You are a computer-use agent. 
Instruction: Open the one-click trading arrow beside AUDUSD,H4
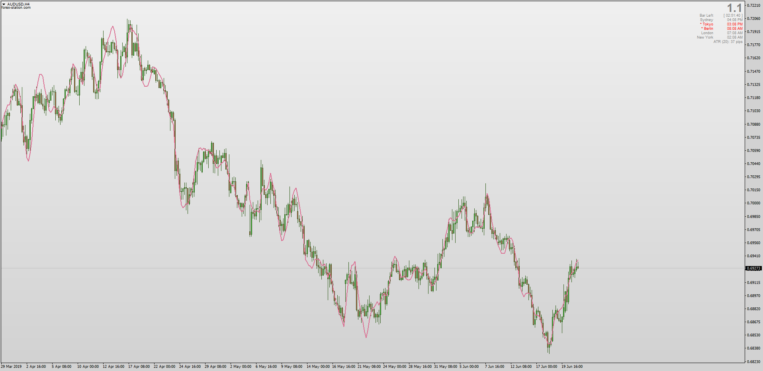pyautogui.click(x=4, y=4)
